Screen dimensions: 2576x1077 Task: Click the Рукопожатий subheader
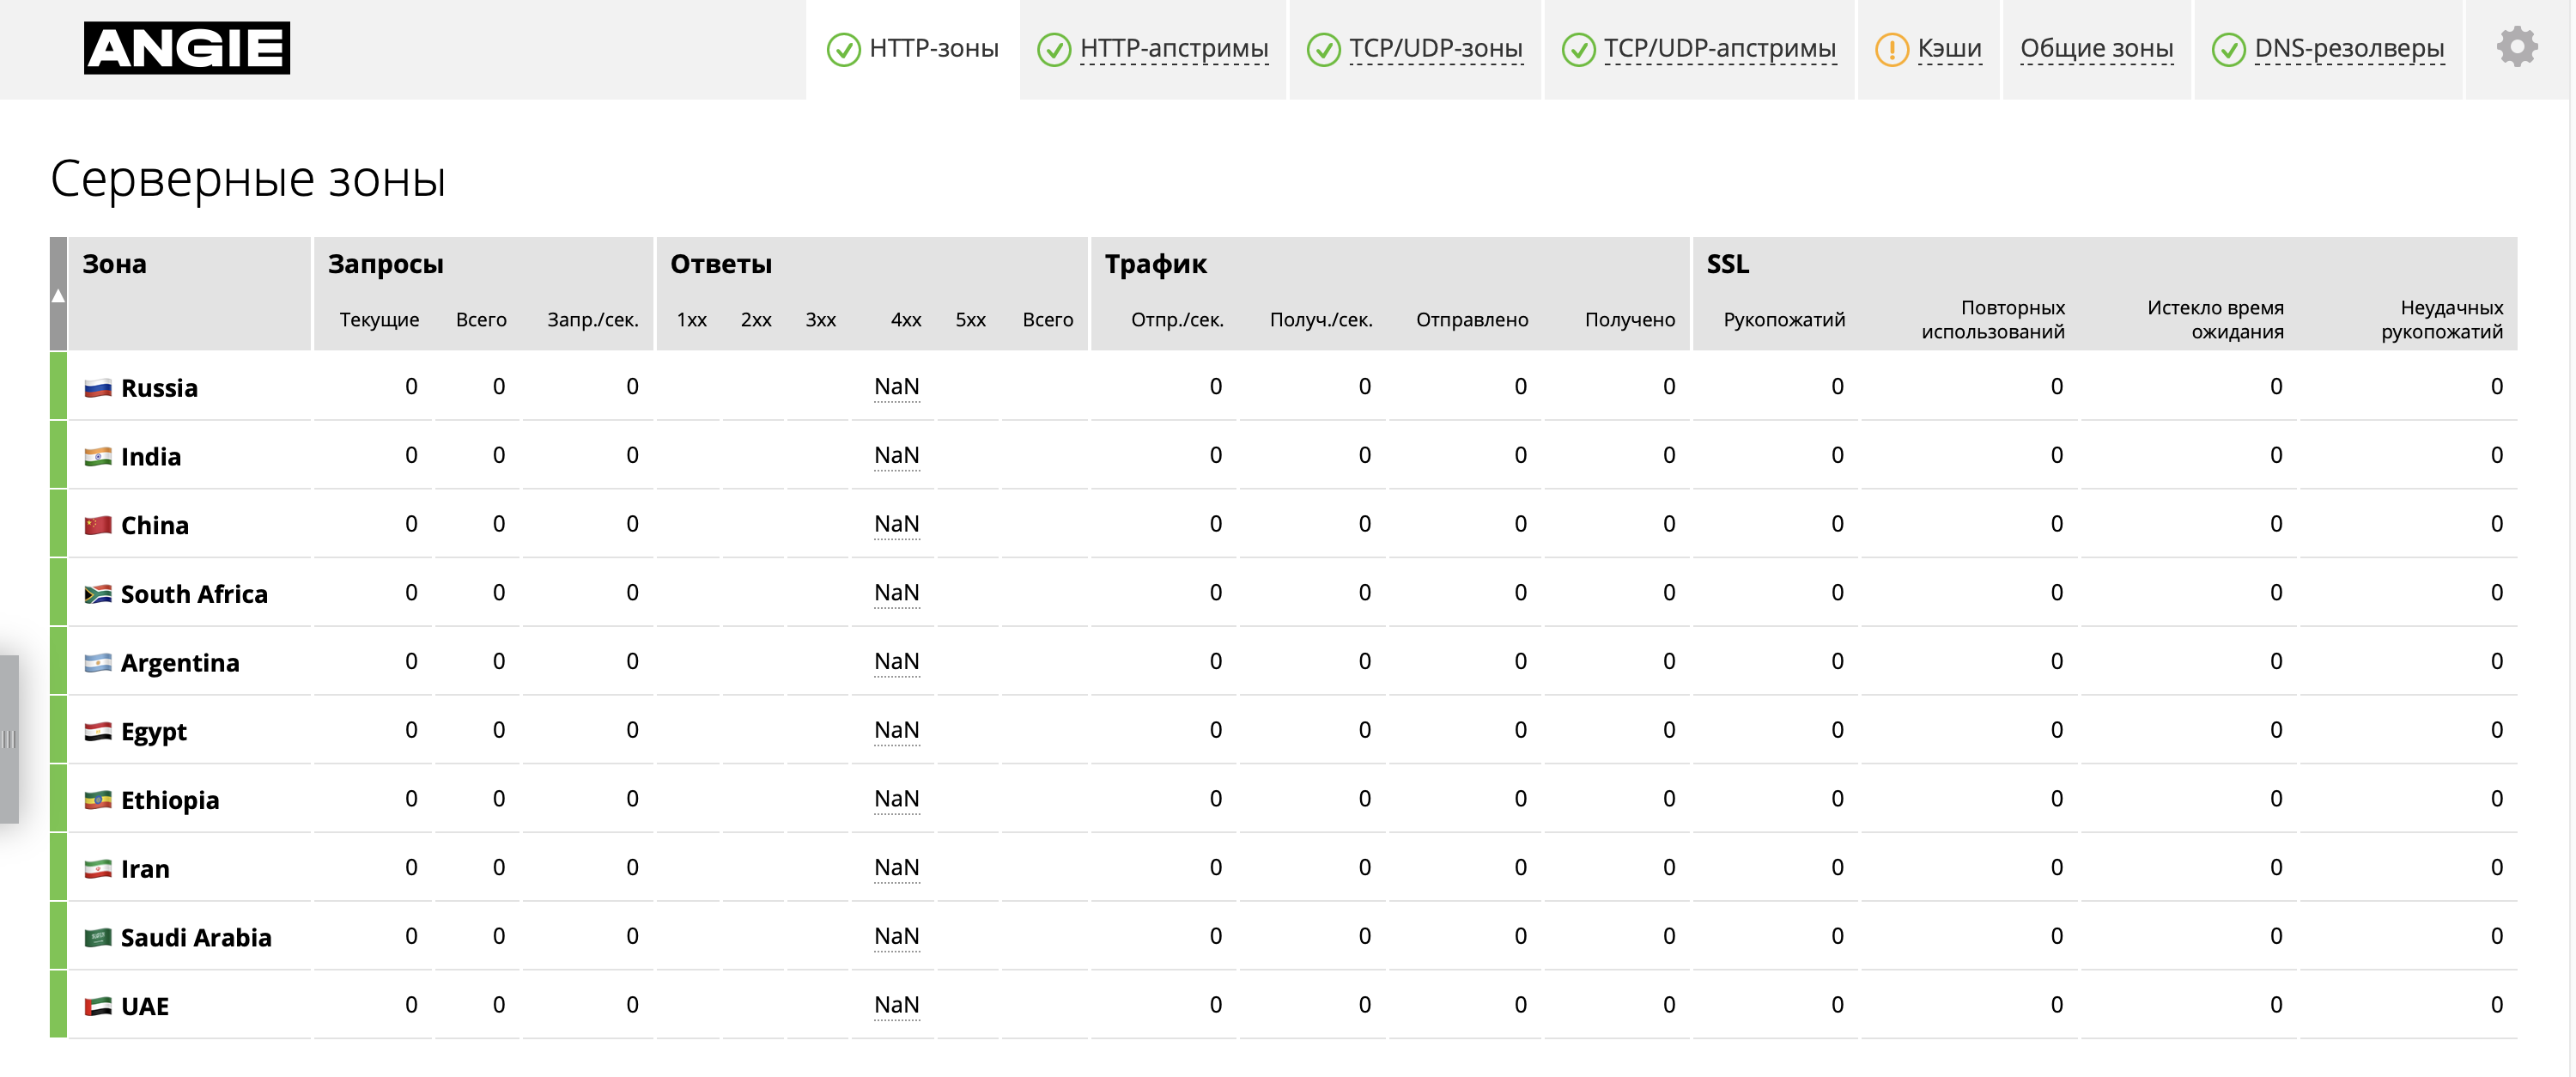coord(1784,320)
